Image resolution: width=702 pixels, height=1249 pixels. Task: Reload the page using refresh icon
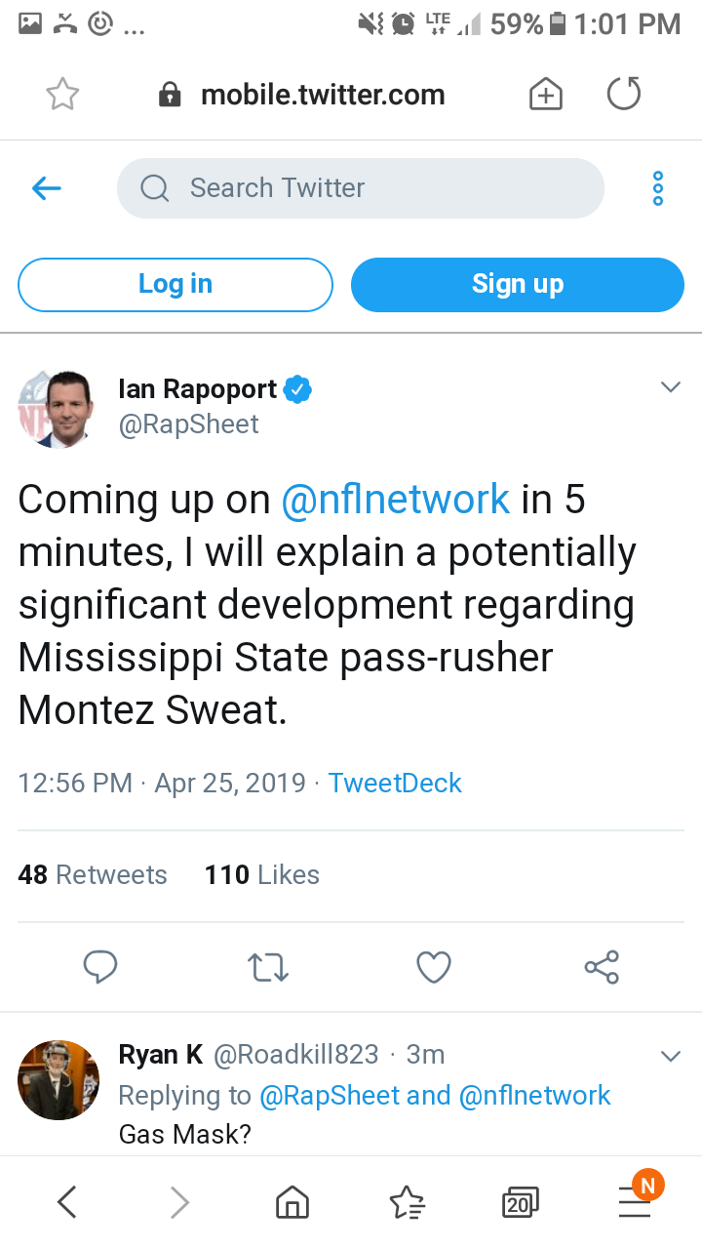(x=623, y=94)
